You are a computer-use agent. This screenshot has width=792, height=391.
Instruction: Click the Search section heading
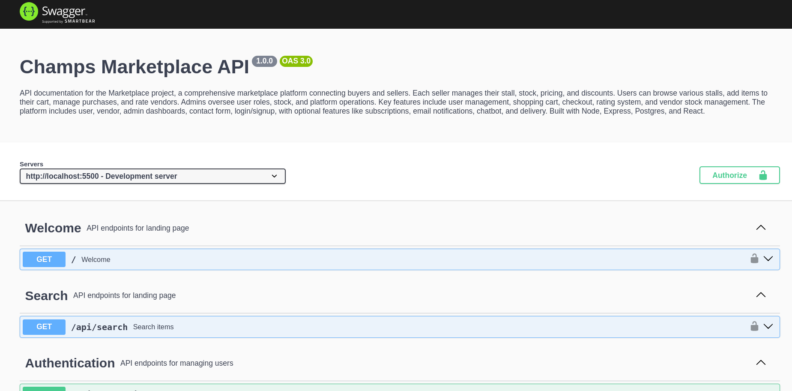pyautogui.click(x=46, y=296)
